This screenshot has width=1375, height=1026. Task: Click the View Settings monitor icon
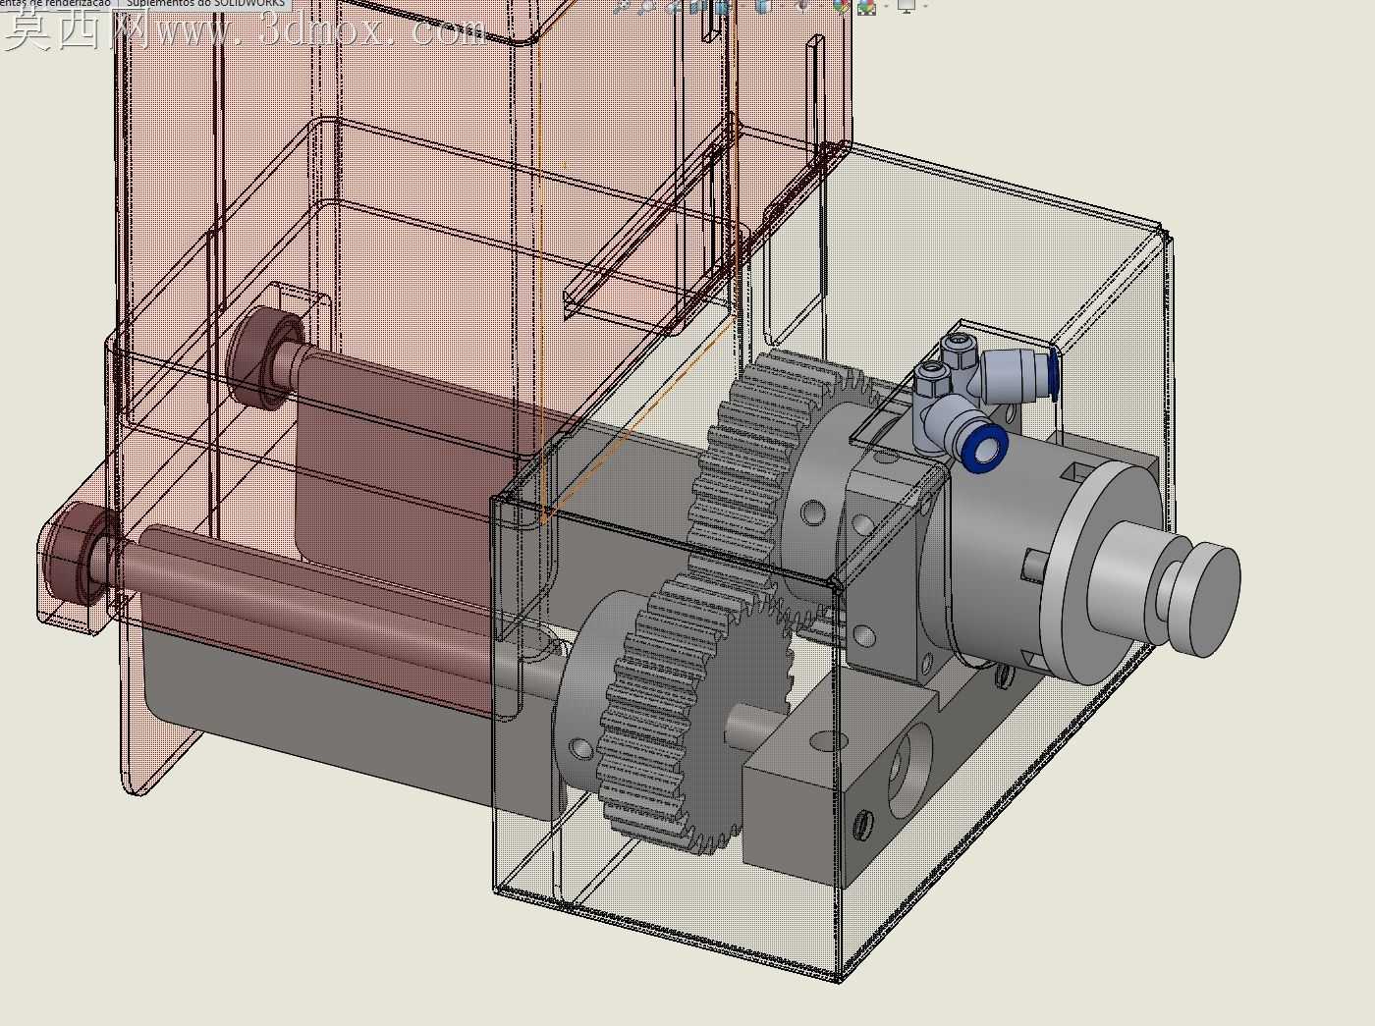tap(906, 6)
